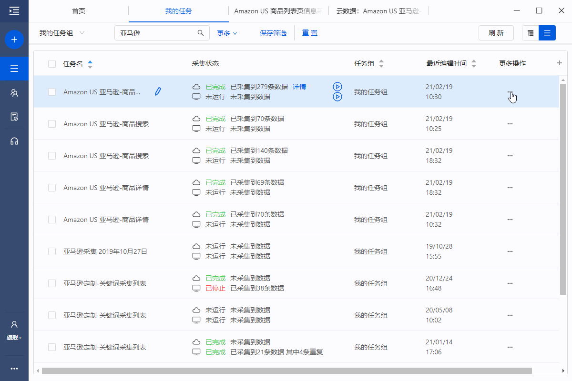Tick the select-all checkbox beside 任务名

click(x=52, y=64)
